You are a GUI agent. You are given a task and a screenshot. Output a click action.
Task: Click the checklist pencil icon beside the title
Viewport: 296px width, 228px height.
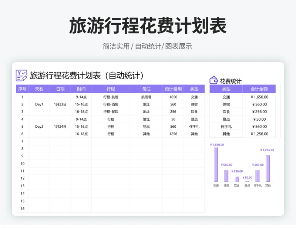pos(21,76)
